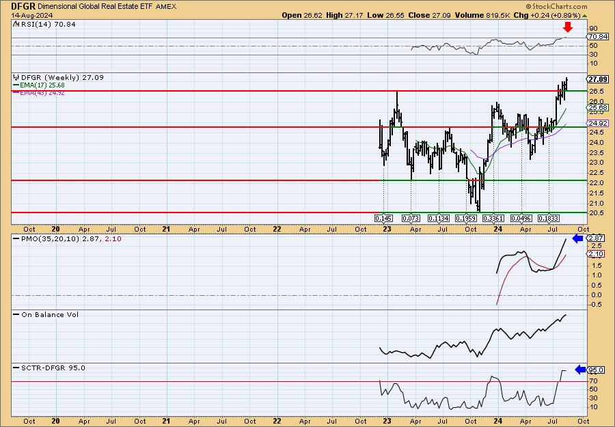Click the 0.1833 cycle value box
Viewport: 615px width, 427px height.
[x=548, y=218]
